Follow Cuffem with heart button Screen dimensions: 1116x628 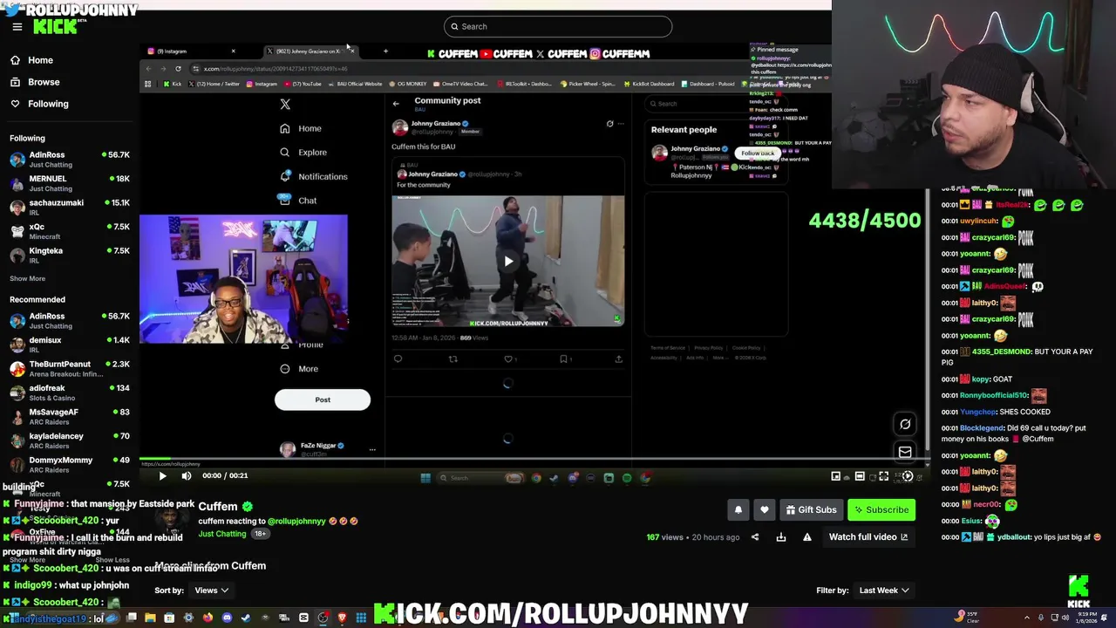pyautogui.click(x=765, y=510)
